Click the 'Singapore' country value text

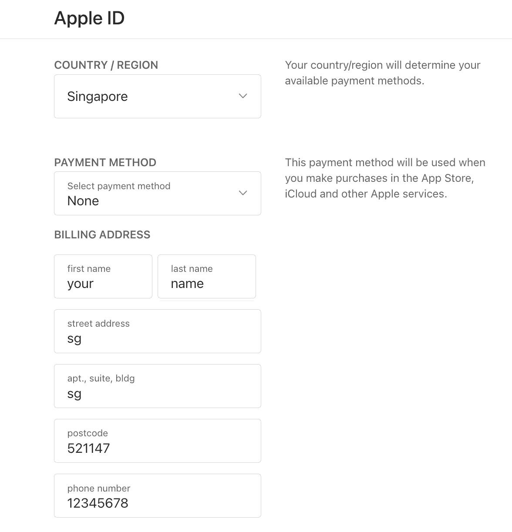tap(98, 97)
